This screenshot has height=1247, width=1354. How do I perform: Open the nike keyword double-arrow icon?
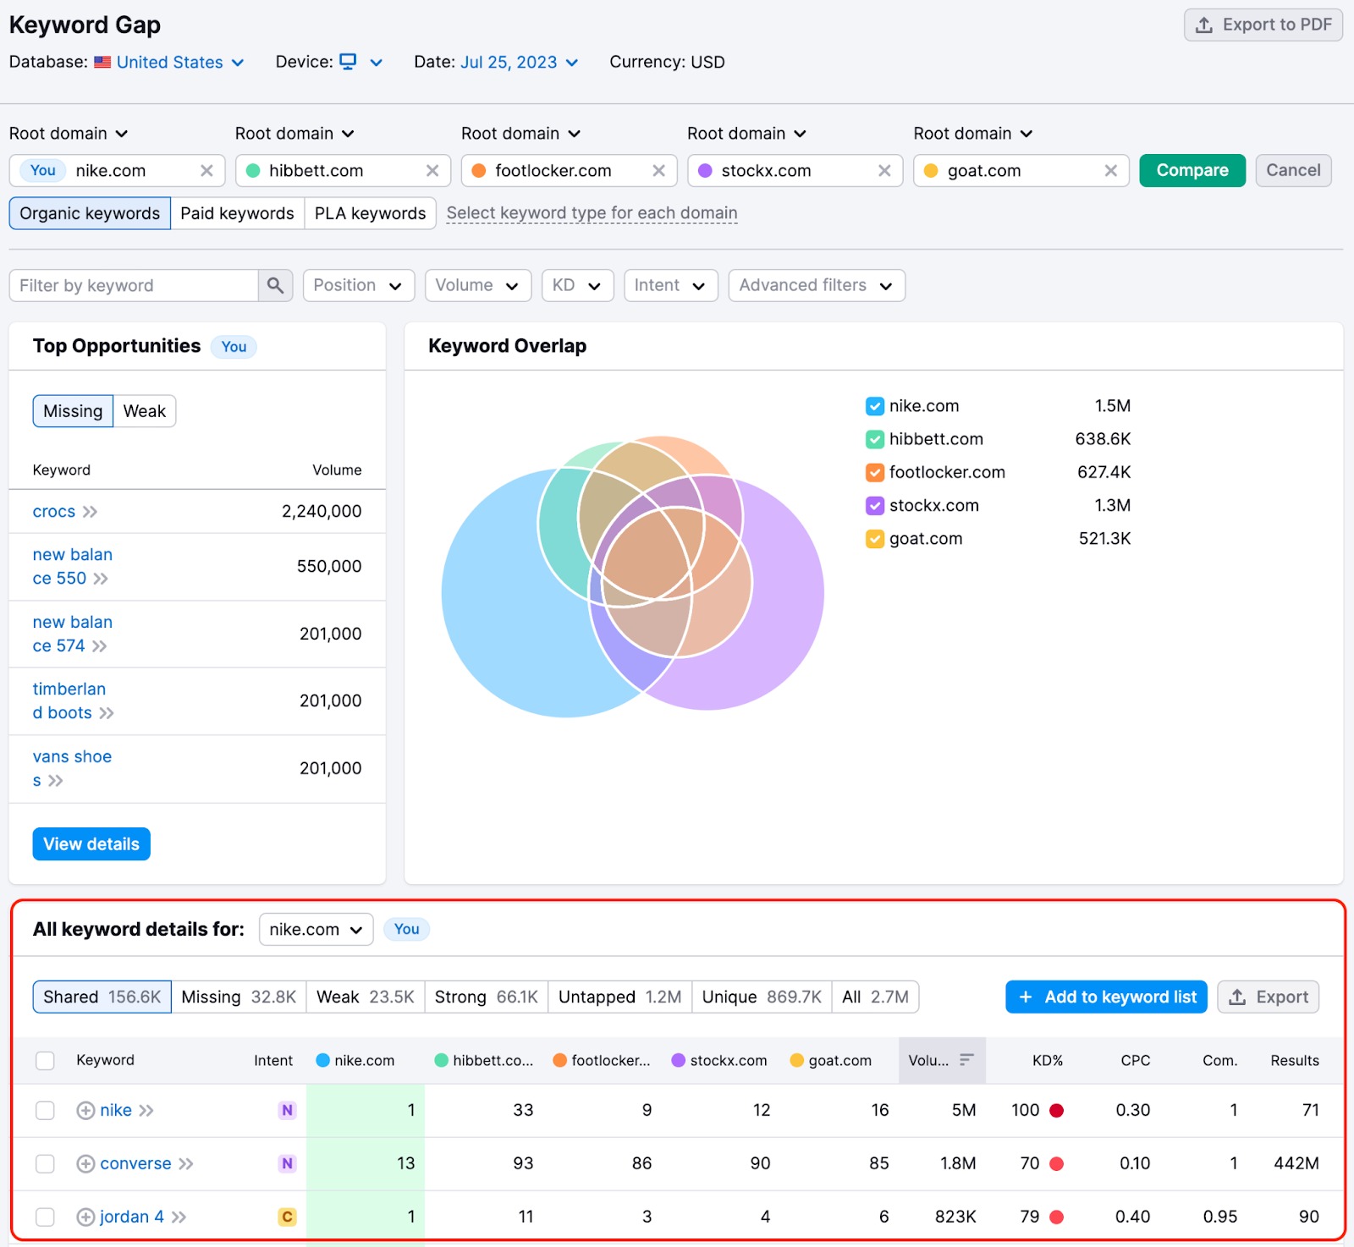pyautogui.click(x=146, y=1110)
